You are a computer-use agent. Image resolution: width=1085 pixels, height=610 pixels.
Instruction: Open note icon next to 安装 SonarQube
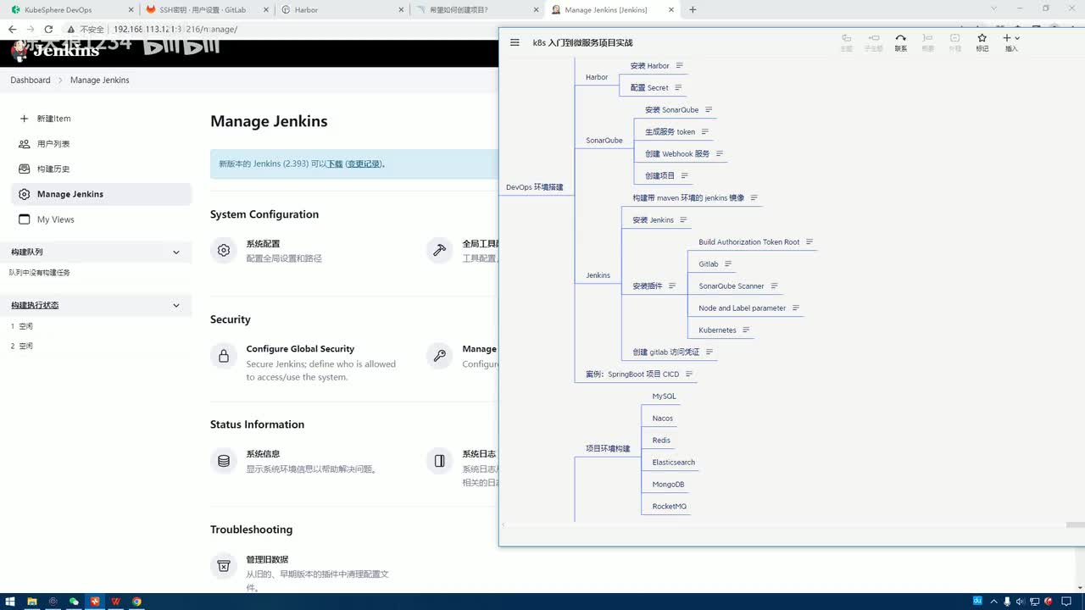coord(709,109)
